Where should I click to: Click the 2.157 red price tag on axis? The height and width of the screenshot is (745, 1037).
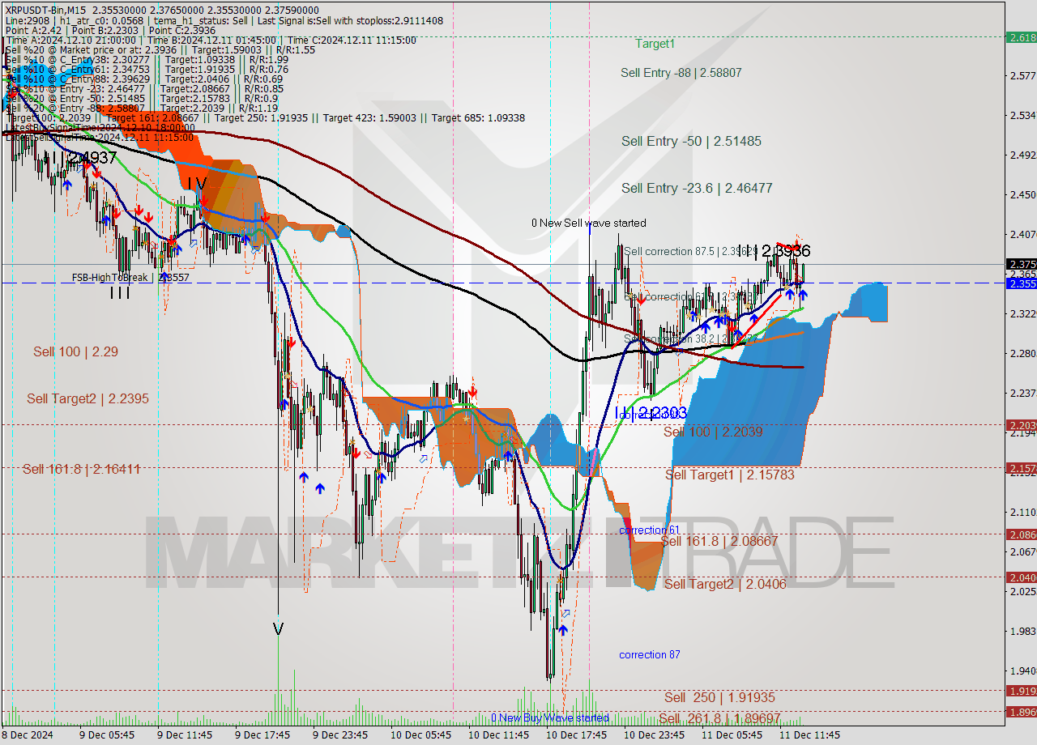pyautogui.click(x=1021, y=468)
